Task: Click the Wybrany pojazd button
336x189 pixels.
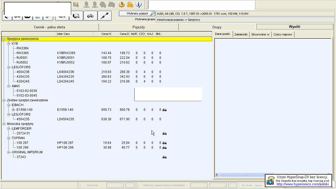Action: coord(137,13)
